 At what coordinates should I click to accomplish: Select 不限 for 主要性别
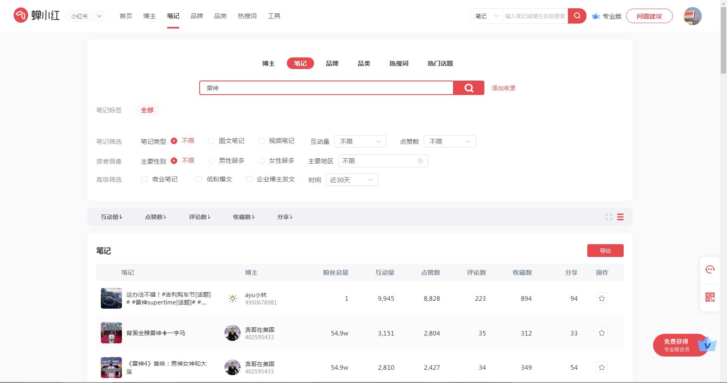click(182, 161)
